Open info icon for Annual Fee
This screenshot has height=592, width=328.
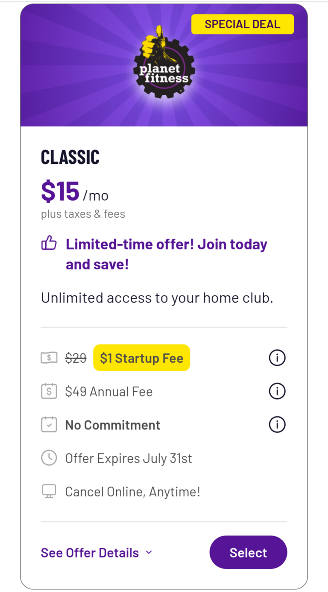click(x=277, y=391)
